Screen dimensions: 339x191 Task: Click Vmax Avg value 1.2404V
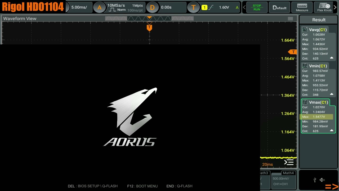click(x=319, y=112)
